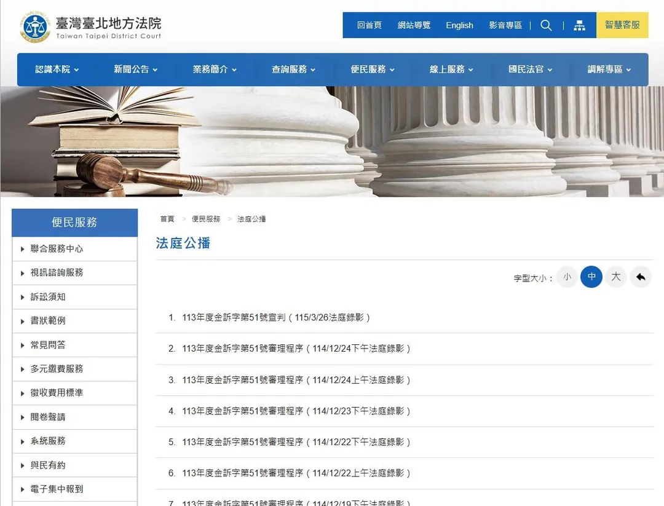Set font size to large (大)
The height and width of the screenshot is (506, 664).
[615, 277]
